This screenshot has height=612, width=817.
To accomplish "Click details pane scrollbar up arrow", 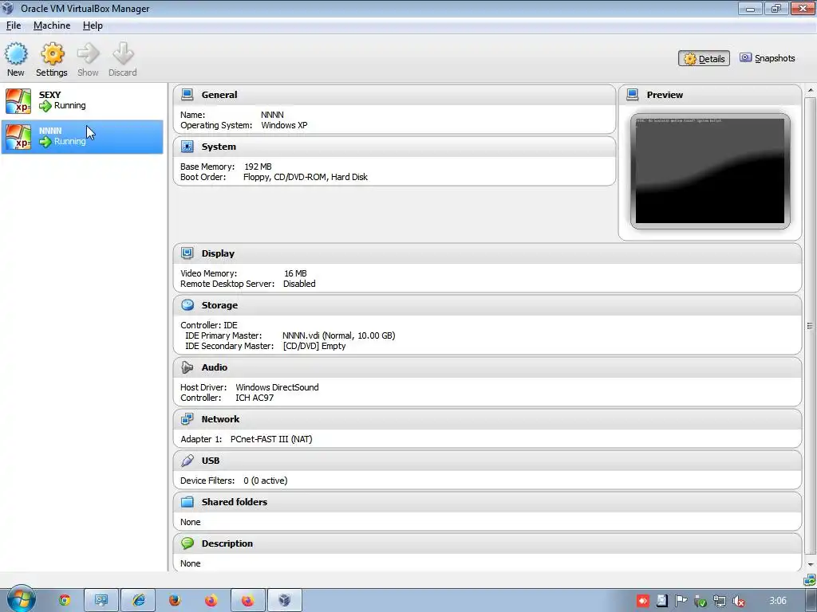I will point(811,90).
